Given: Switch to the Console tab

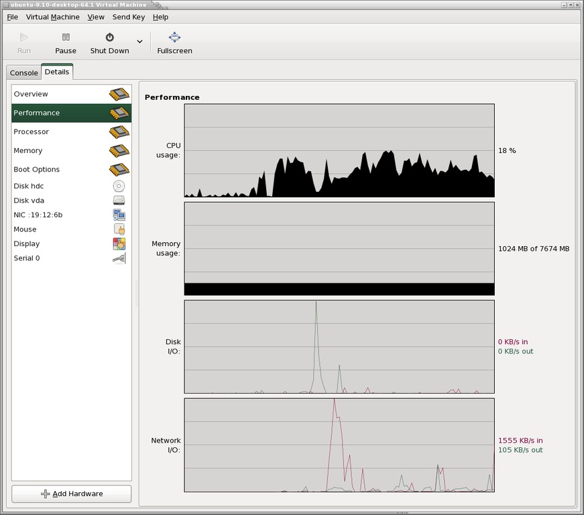Looking at the screenshot, I should pos(24,72).
